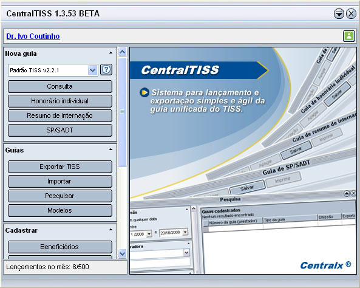This screenshot has width=360, height=288.
Task: Click the green user profile icon
Action: pos(348,36)
